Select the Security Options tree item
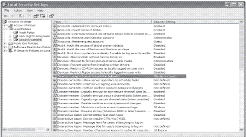246x137 pixels. (30, 40)
